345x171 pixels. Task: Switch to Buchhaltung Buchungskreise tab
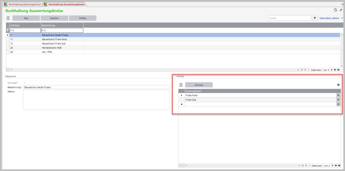(x=22, y=4)
